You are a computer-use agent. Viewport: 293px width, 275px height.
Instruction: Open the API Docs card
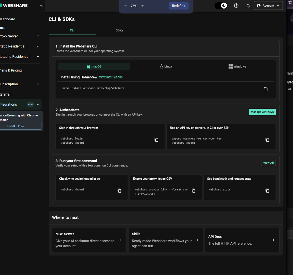tap(242, 240)
